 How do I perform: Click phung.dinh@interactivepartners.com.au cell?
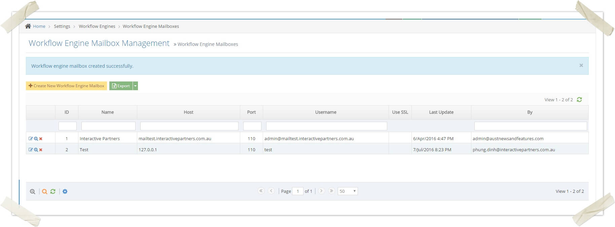pyautogui.click(x=530, y=150)
